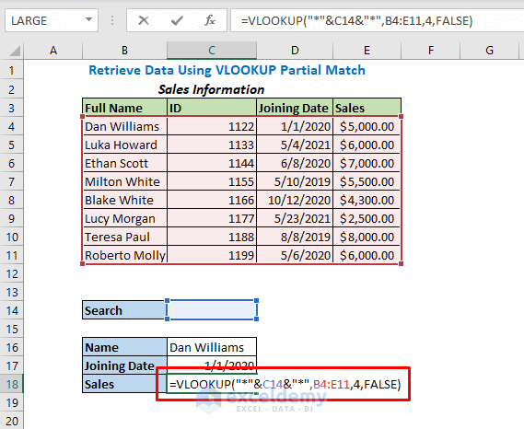524x429 pixels.
Task: Click sales value $5,000.00
Action: click(367, 127)
